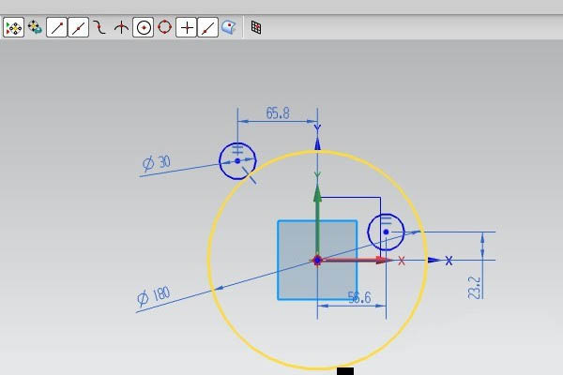Screen dimensions: 563x375
Task: Toggle the Enable Snap Points icon
Action: 13,28
